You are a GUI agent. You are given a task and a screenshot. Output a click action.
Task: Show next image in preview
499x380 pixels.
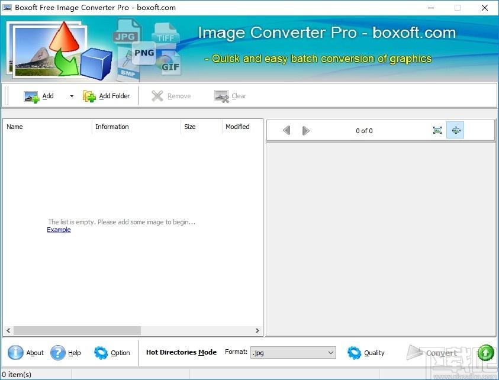point(305,130)
